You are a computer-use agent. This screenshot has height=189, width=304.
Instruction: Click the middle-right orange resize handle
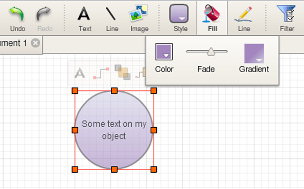pos(154,130)
